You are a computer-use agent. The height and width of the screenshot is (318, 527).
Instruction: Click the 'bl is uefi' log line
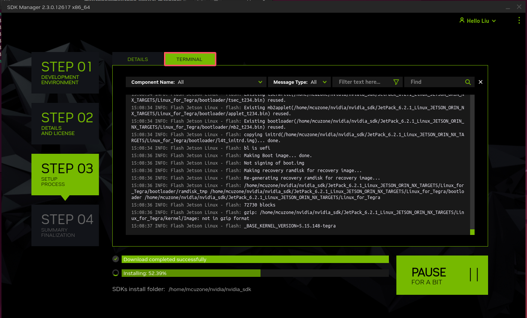[x=201, y=148]
